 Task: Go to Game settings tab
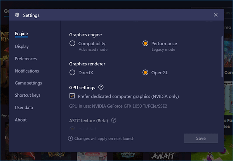[x=28, y=83]
